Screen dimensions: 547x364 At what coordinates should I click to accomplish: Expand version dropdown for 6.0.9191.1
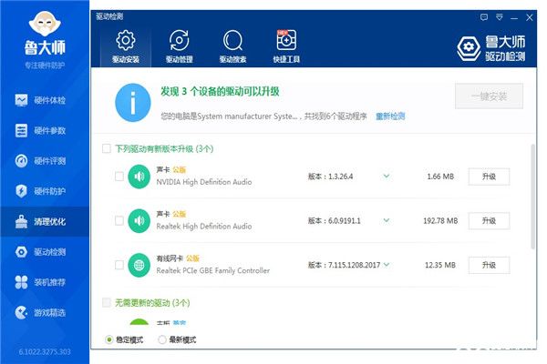(x=387, y=220)
